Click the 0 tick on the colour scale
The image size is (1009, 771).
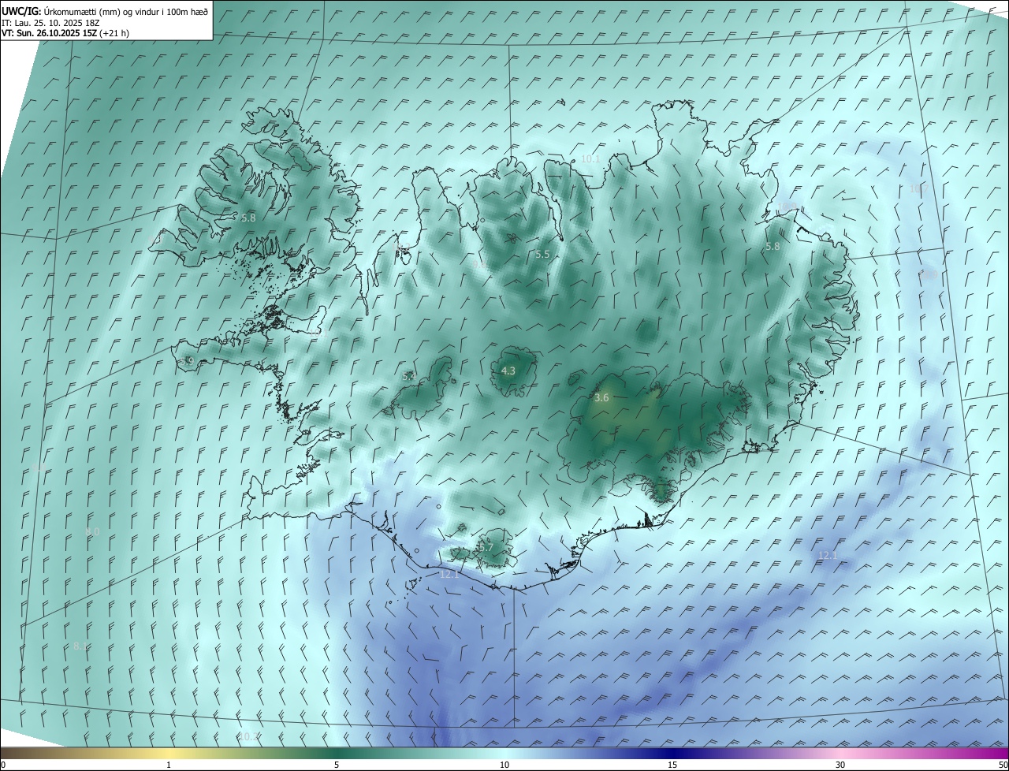3,765
